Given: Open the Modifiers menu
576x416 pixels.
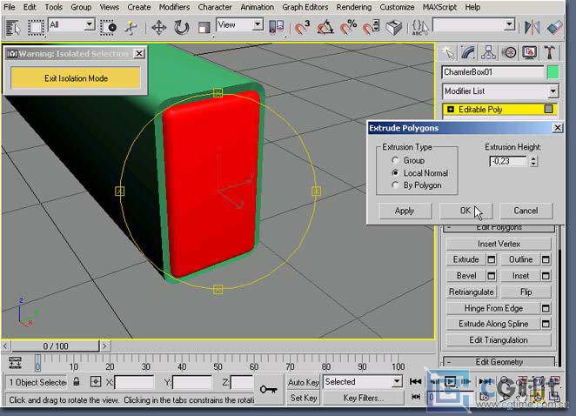Looking at the screenshot, I should click(x=174, y=7).
